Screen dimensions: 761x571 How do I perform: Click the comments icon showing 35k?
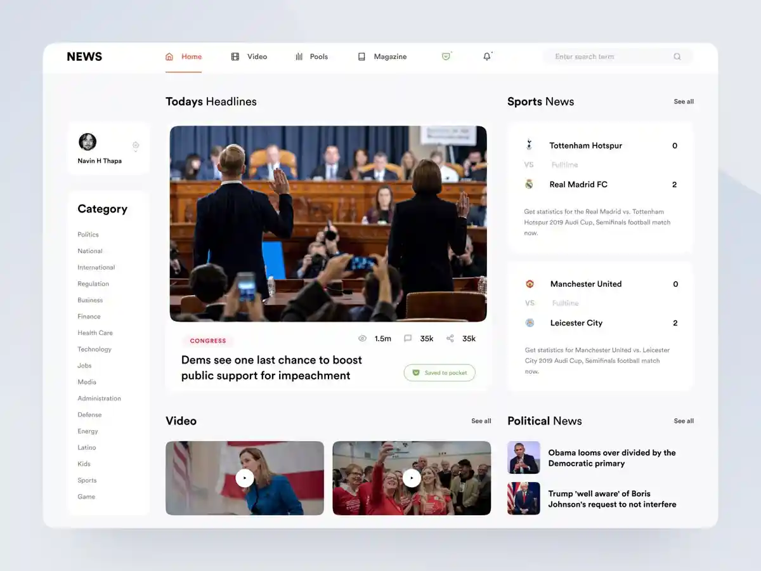pos(408,339)
